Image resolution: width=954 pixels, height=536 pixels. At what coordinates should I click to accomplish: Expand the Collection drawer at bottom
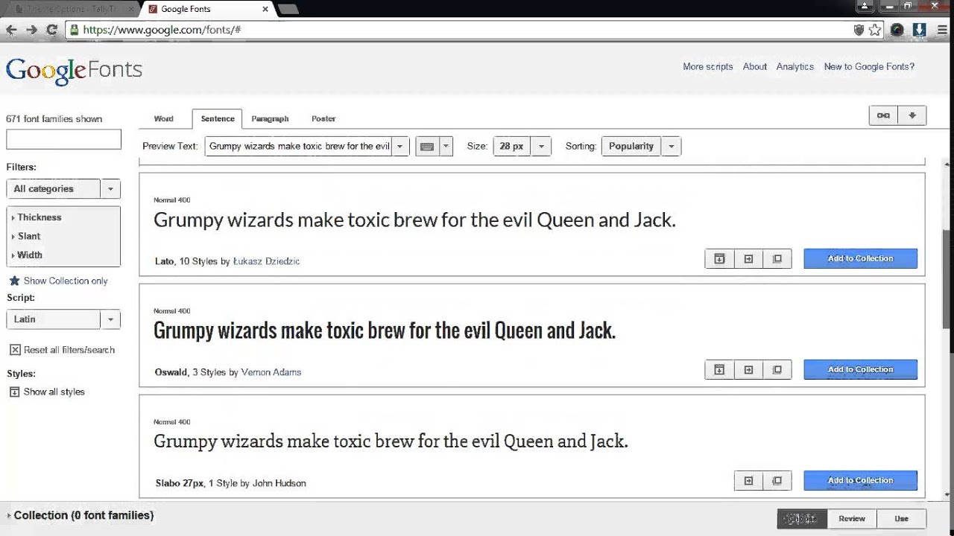point(80,515)
